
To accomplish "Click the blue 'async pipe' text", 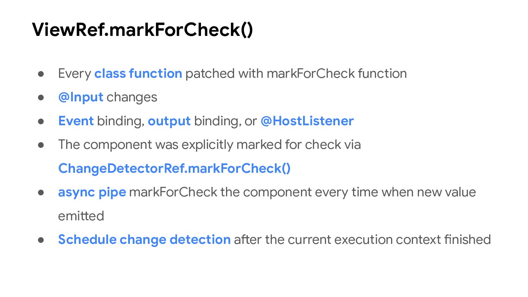I will point(92,192).
